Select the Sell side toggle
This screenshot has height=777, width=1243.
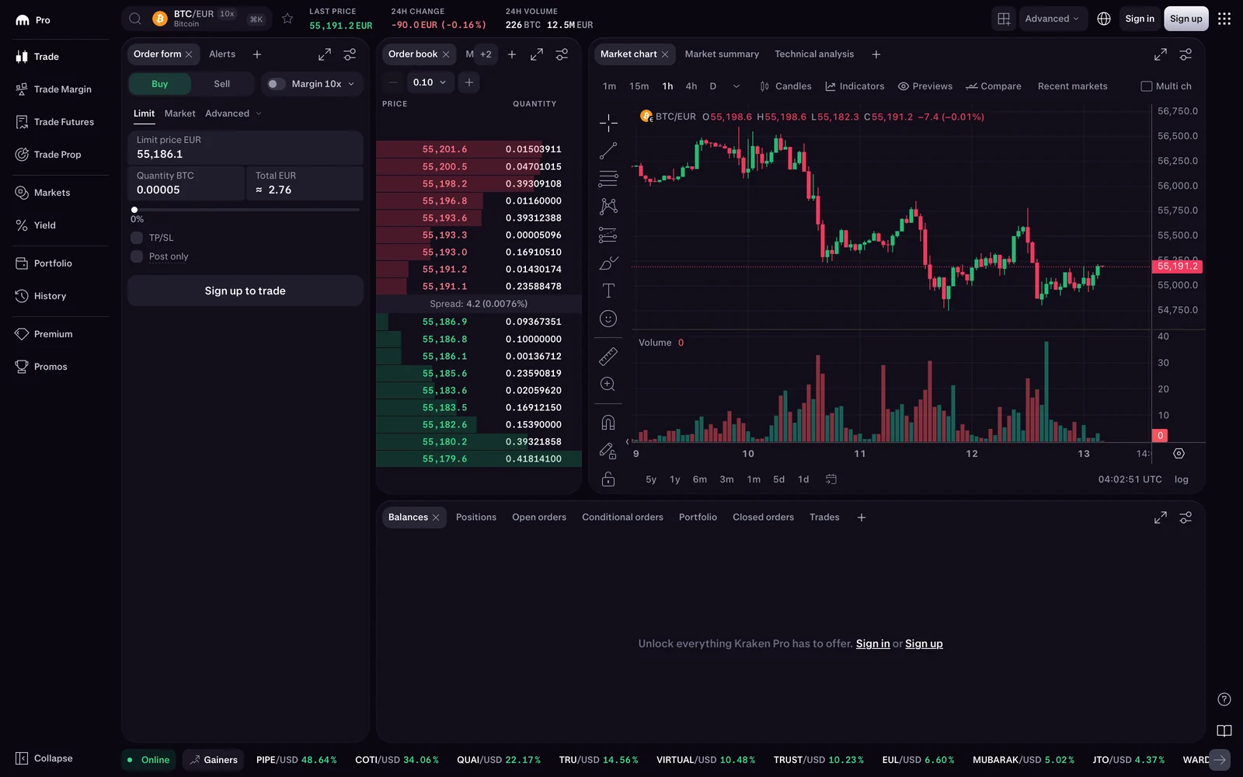222,84
